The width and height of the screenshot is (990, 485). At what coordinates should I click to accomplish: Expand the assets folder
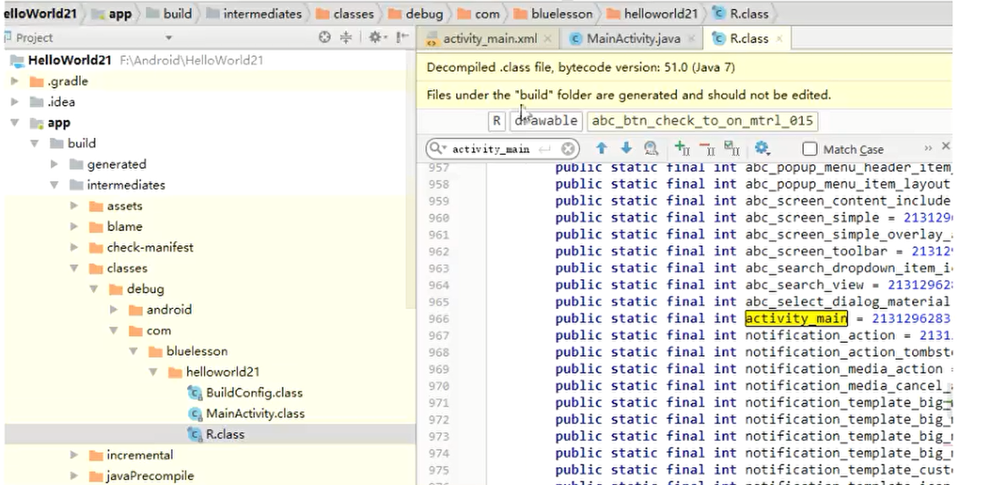(x=74, y=206)
